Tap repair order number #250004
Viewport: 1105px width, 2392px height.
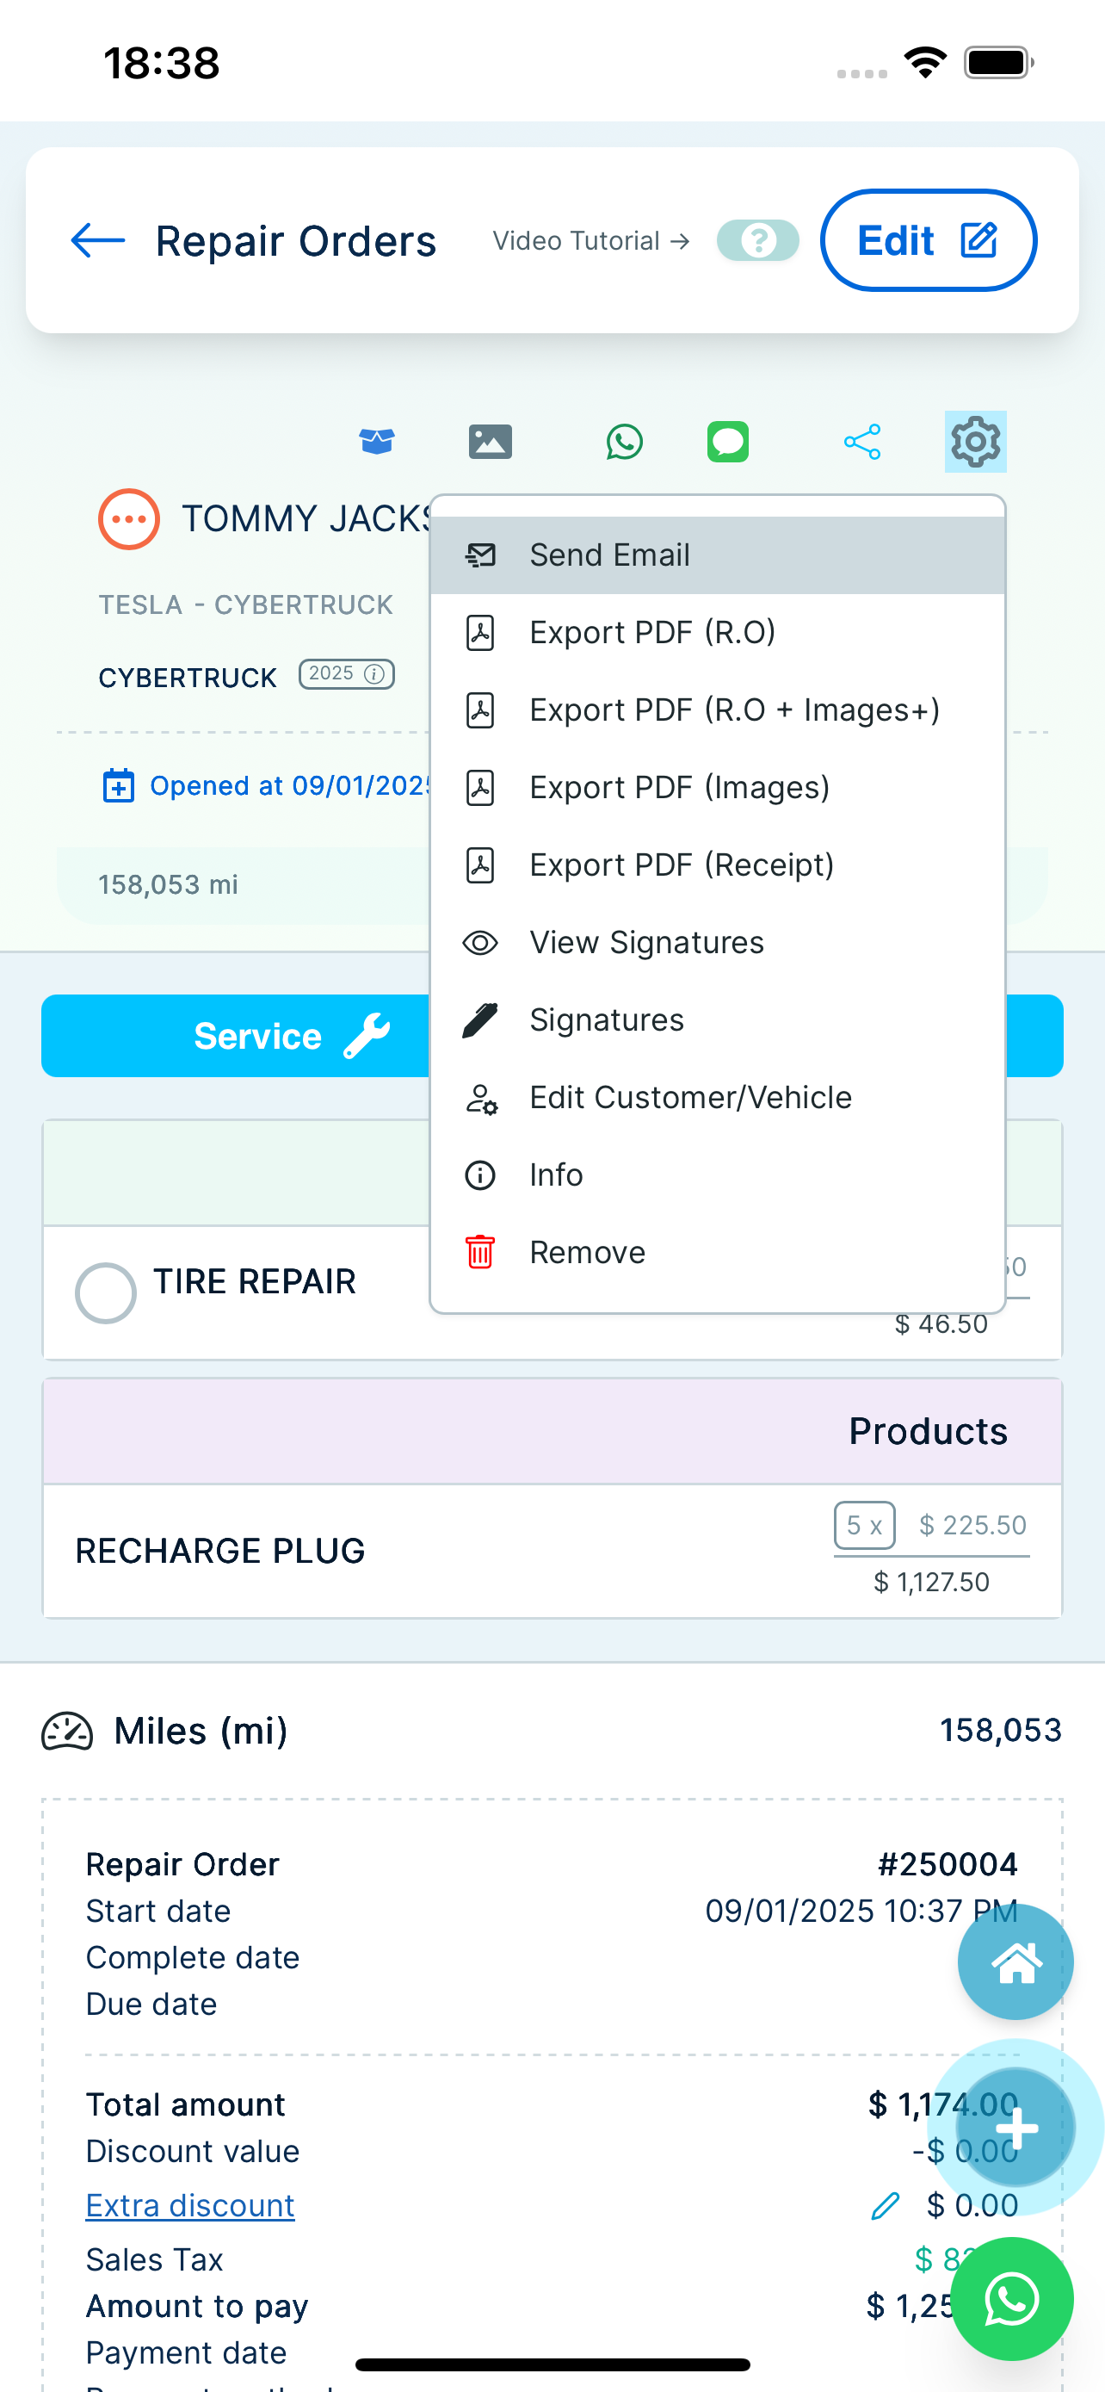(x=948, y=1864)
